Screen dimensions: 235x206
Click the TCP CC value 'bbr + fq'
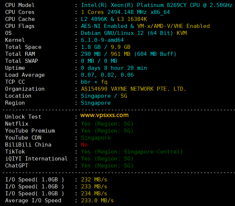(x=94, y=82)
